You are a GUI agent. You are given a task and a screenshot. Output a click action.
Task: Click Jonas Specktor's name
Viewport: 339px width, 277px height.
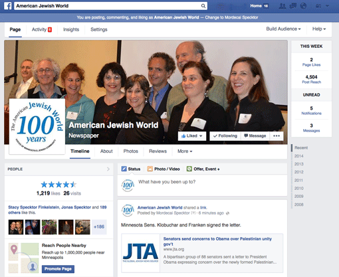click(x=76, y=207)
